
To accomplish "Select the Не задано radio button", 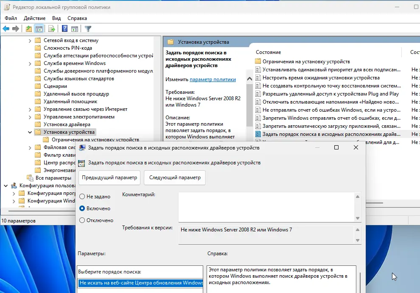I will tap(82, 197).
